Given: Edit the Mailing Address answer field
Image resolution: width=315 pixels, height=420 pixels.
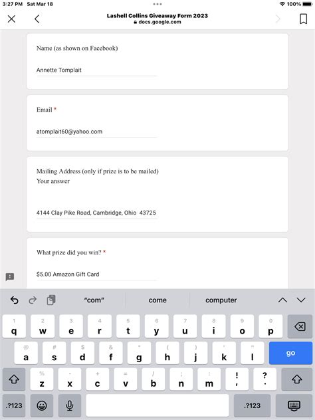Looking at the screenshot, I should click(97, 213).
